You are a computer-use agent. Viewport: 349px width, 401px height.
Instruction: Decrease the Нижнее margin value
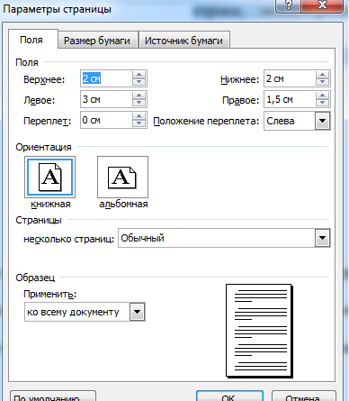coord(322,82)
